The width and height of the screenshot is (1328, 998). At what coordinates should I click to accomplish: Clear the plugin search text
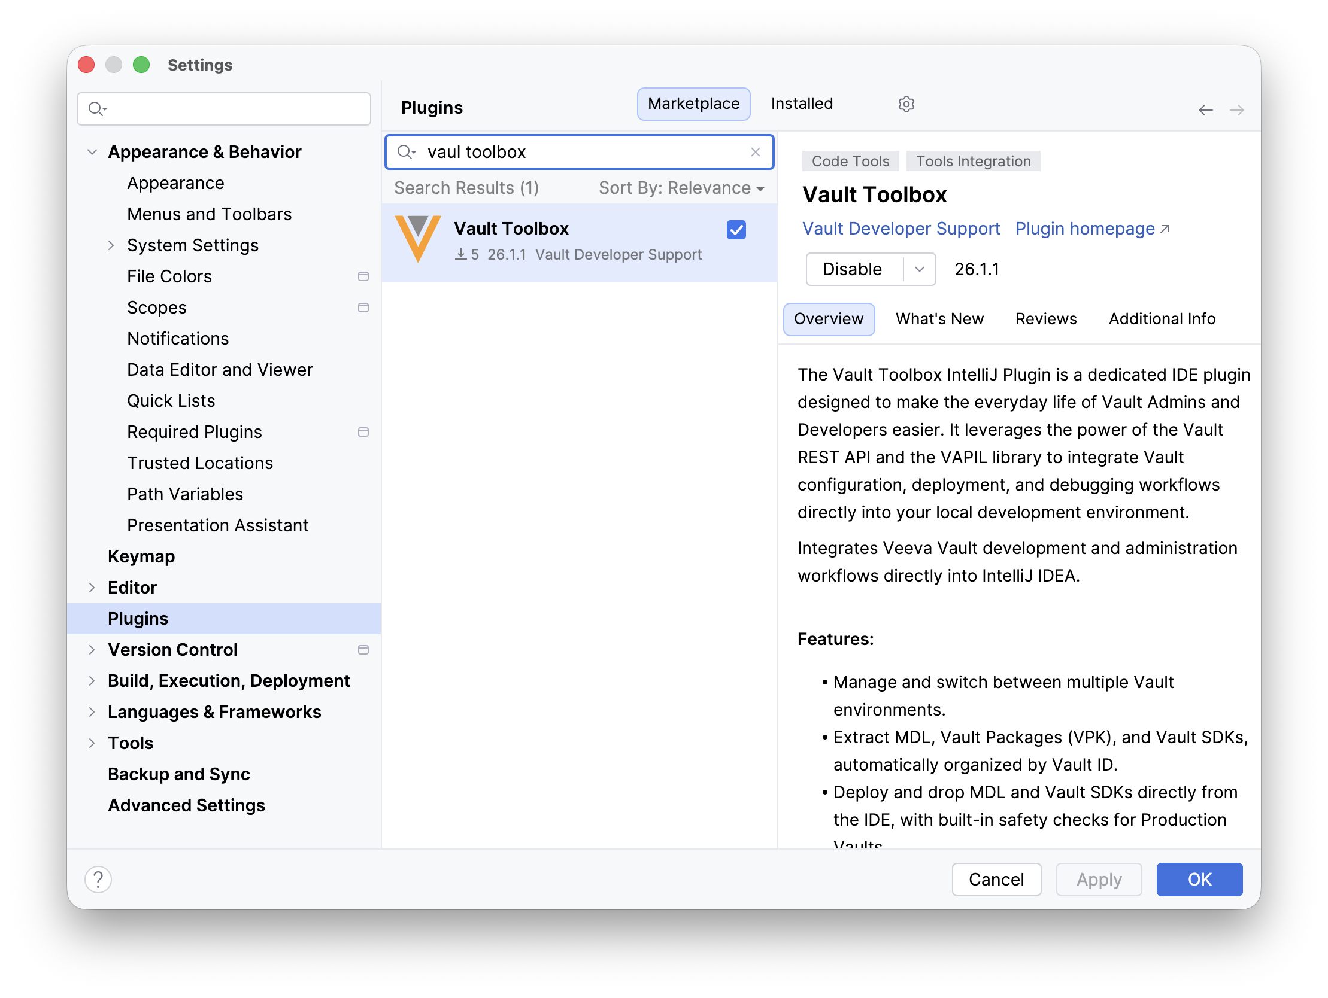[x=755, y=153]
